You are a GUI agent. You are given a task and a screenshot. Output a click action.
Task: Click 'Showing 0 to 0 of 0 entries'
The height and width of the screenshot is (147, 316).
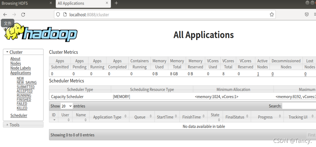click(72, 135)
